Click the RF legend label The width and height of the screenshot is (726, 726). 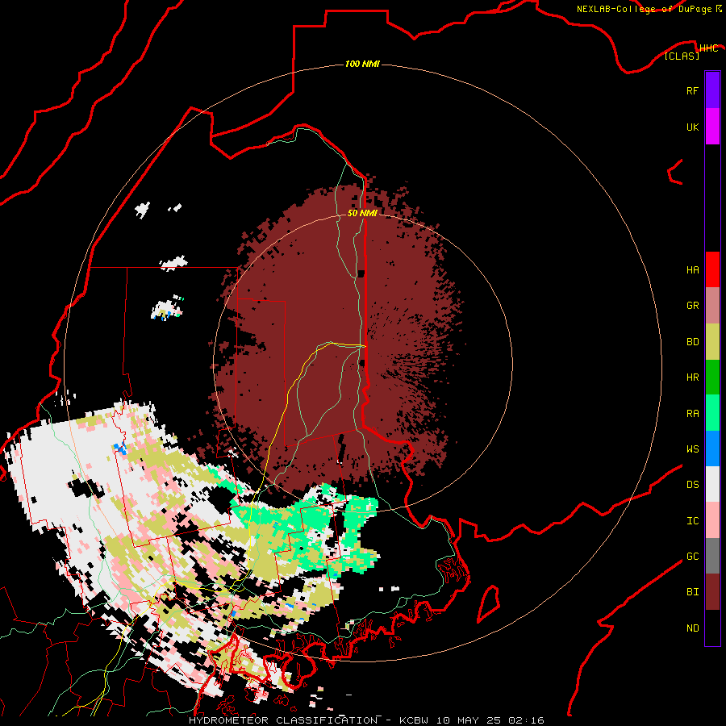click(x=692, y=90)
